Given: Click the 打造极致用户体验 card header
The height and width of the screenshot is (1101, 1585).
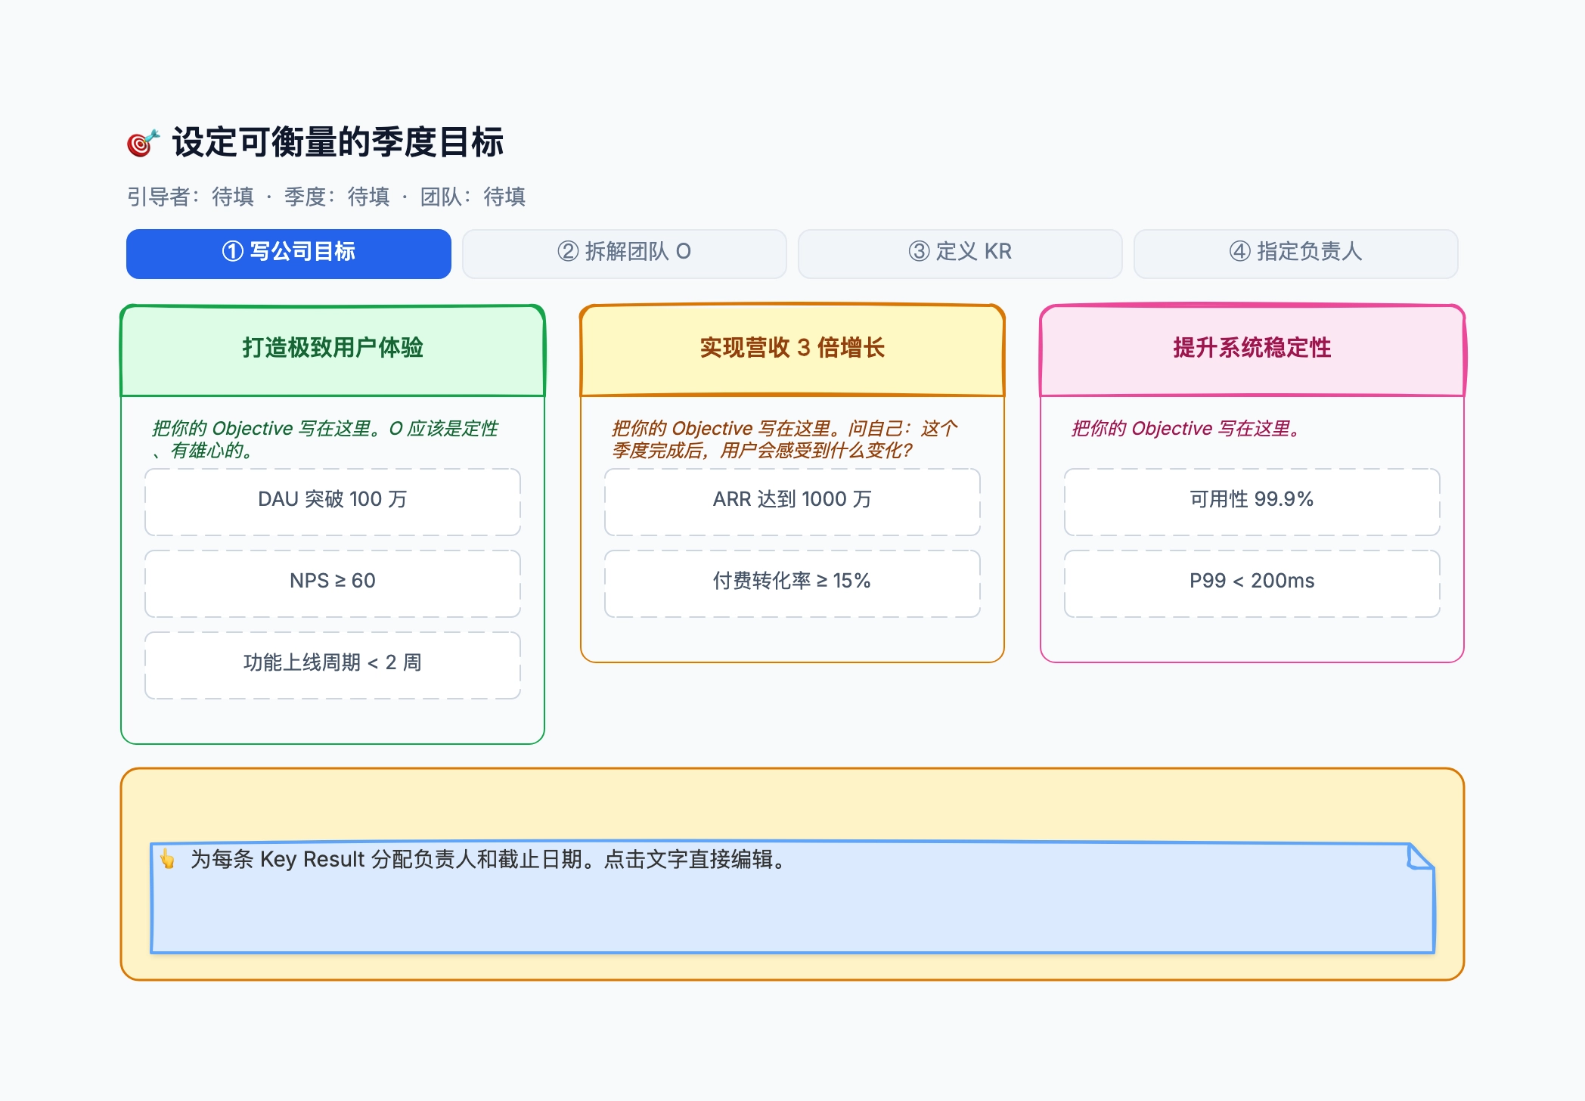Looking at the screenshot, I should 333,350.
